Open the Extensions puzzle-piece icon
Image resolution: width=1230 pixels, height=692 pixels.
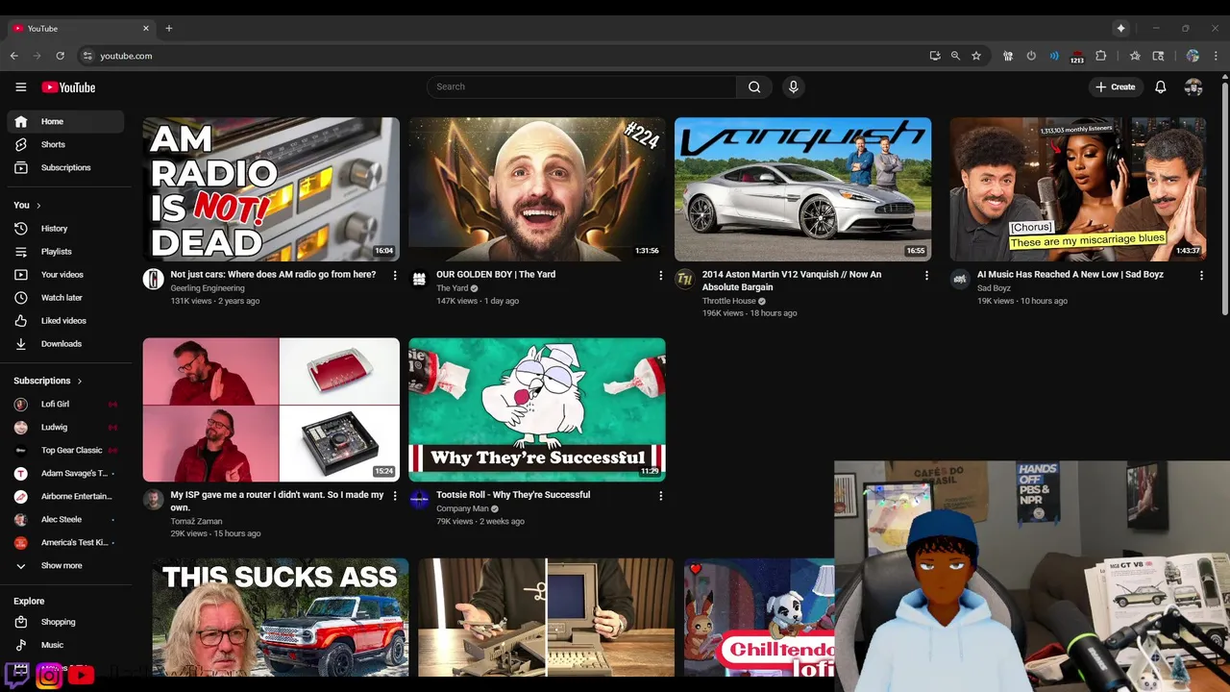pos(1101,56)
